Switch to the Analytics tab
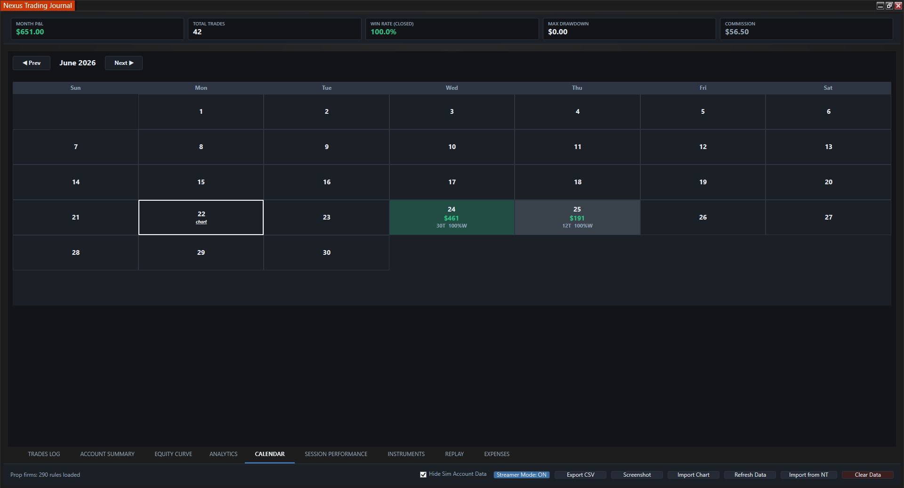The height and width of the screenshot is (488, 904). [x=223, y=454]
